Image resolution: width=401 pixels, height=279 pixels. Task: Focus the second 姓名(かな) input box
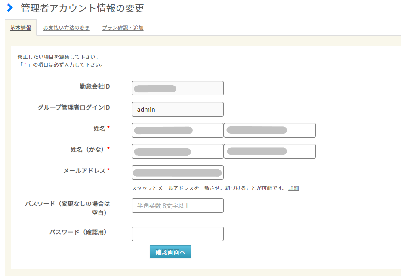coord(269,151)
